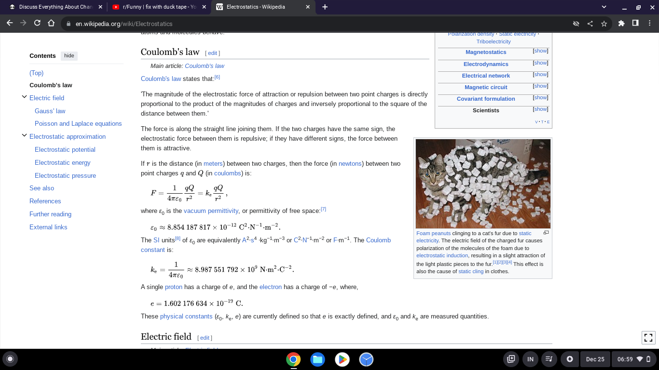The width and height of the screenshot is (659, 370).
Task: Collapse the Electrostatic approximation contents section
Action: [24, 136]
